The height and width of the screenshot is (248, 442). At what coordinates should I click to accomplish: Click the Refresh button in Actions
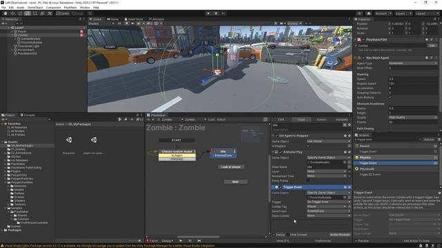tap(429, 139)
